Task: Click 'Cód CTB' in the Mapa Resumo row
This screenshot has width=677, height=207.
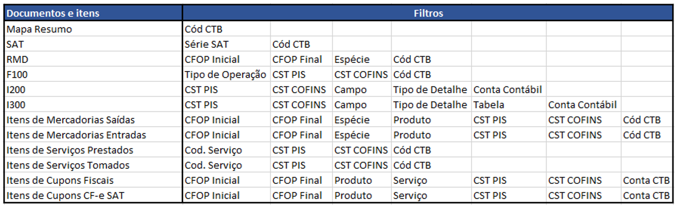Action: pos(203,29)
